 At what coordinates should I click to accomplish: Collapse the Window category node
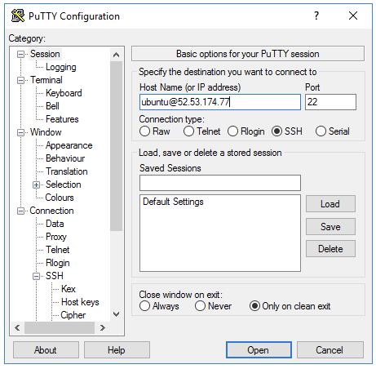[x=20, y=133]
